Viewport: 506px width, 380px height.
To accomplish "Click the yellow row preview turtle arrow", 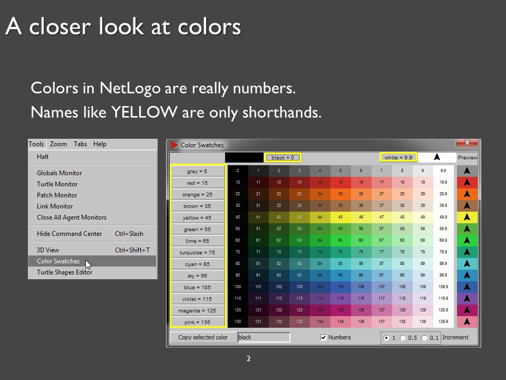I will pyautogui.click(x=467, y=217).
